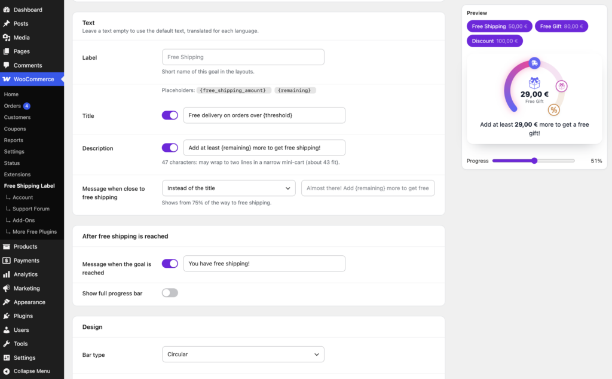Open the Account sub-link
Image resolution: width=612 pixels, height=379 pixels.
point(23,197)
